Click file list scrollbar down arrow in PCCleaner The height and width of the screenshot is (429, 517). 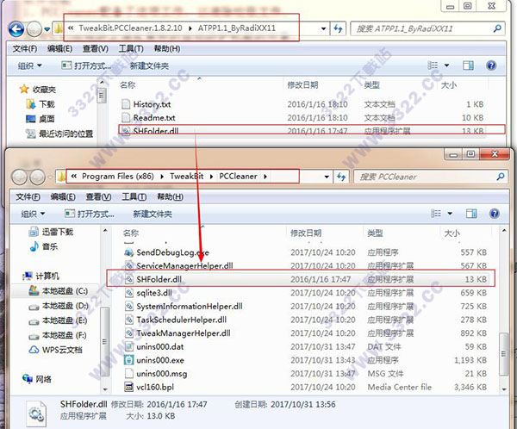504,389
